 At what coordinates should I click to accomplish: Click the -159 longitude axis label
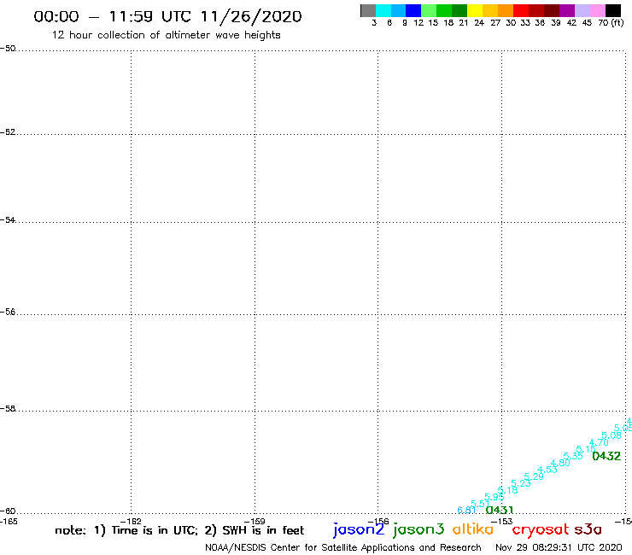click(255, 522)
